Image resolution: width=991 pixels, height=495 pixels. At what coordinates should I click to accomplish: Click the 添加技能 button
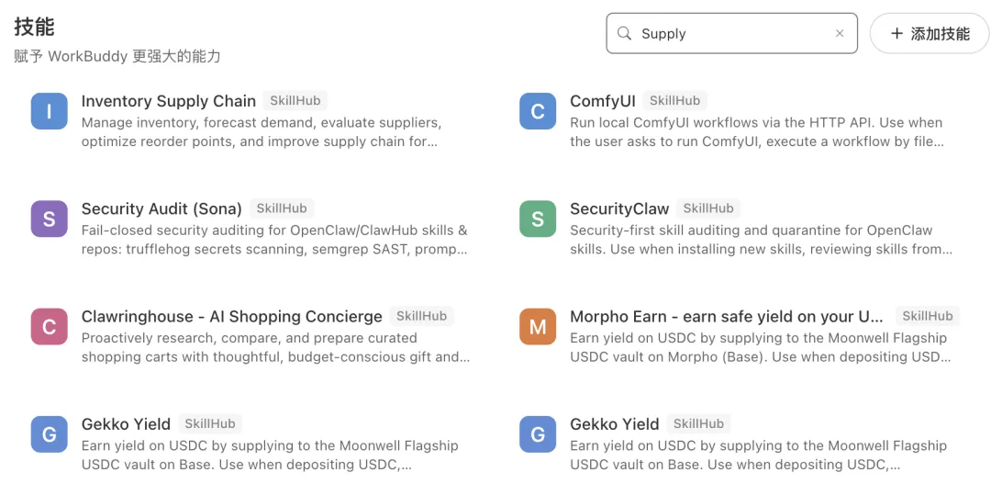point(929,34)
